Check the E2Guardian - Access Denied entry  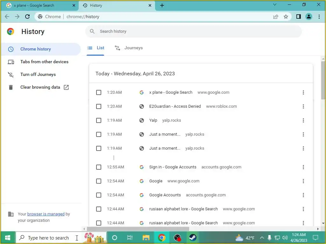pyautogui.click(x=99, y=106)
